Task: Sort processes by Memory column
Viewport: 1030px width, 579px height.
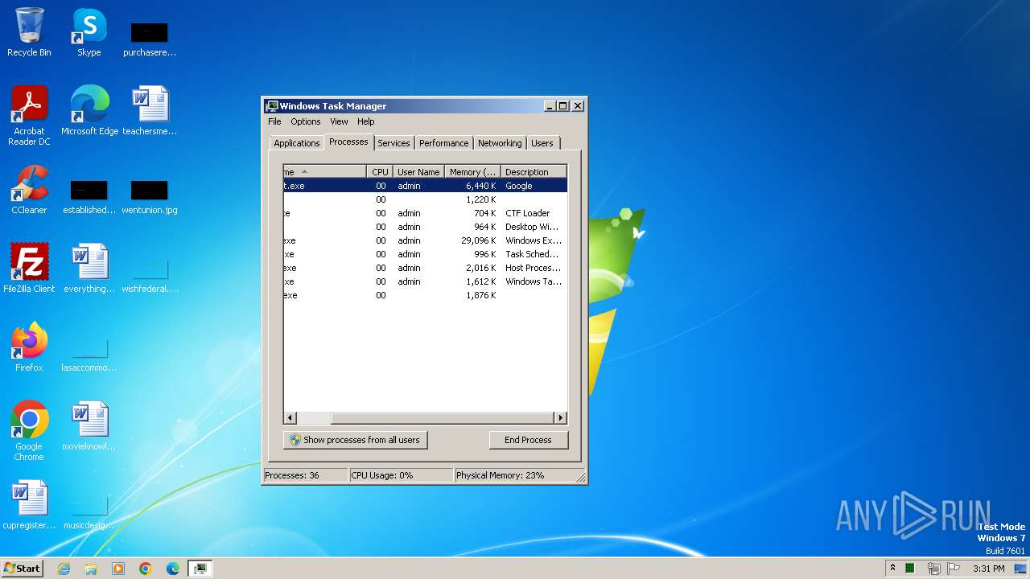Action: tap(472, 171)
